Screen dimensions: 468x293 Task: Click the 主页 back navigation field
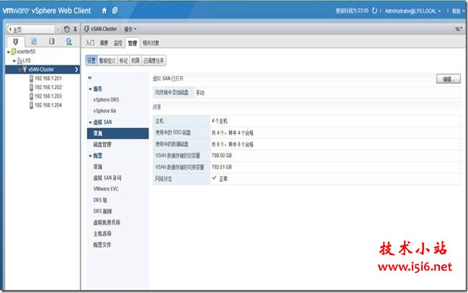(x=31, y=30)
